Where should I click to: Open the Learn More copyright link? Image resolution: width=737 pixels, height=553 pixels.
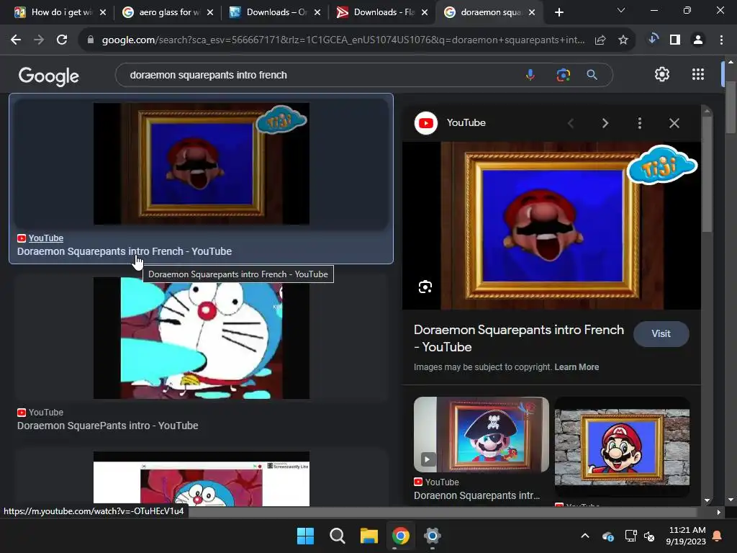577,367
